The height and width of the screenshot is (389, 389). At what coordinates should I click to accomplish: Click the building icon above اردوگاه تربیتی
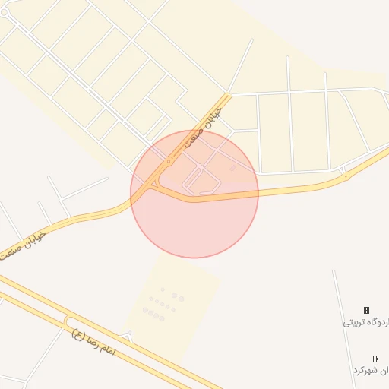click(x=366, y=310)
